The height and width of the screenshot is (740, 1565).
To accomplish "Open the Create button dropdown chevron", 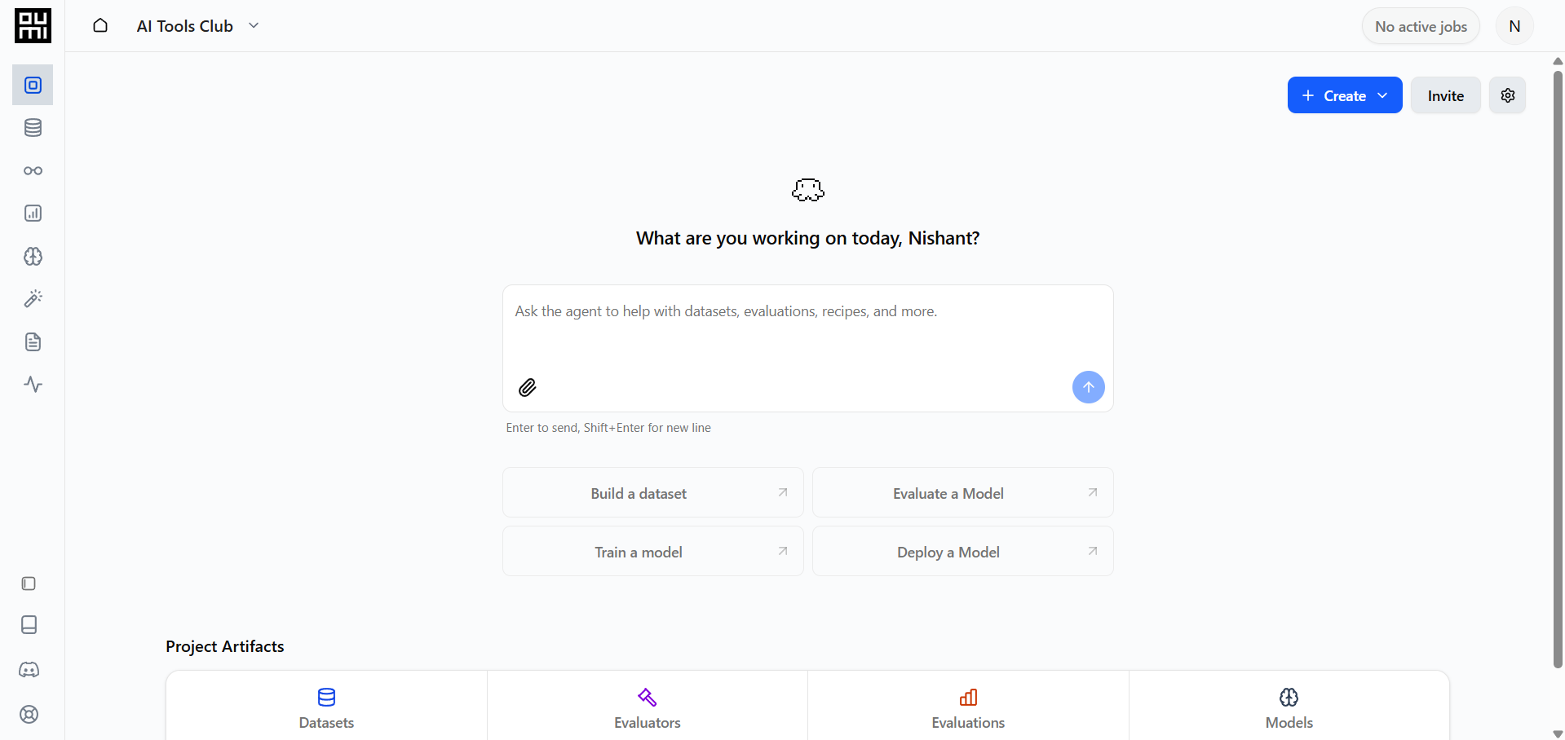I will point(1383,95).
